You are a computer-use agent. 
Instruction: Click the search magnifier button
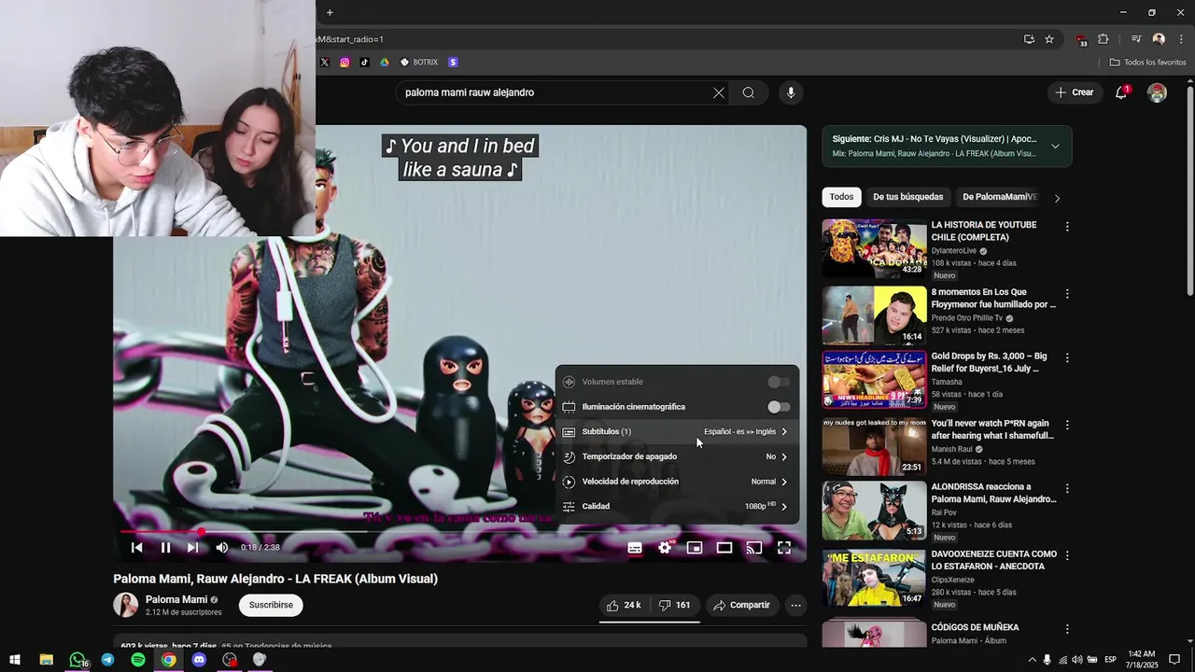click(x=749, y=92)
